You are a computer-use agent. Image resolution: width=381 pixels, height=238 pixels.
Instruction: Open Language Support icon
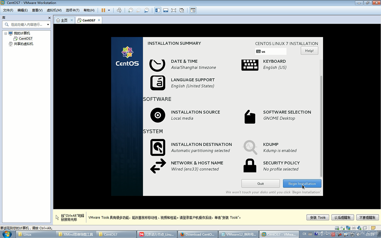(158, 83)
